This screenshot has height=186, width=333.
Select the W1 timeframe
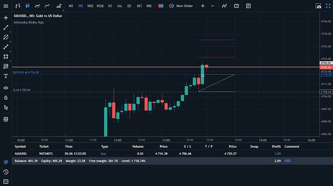[139, 6]
